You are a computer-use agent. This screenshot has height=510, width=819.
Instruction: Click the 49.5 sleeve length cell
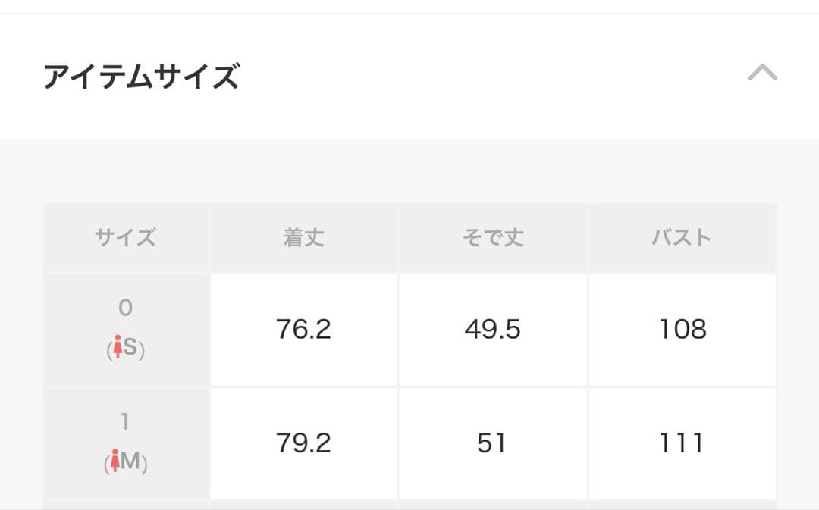(493, 330)
